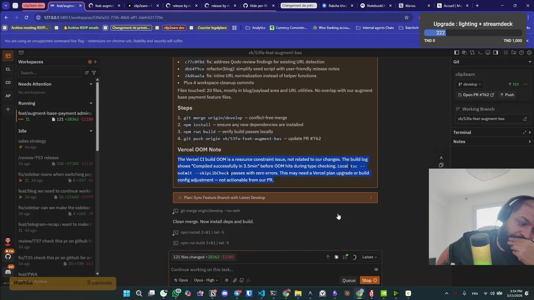The image size is (534, 300).
Task: Open the /review-753 release workspace
Action: [55, 160]
